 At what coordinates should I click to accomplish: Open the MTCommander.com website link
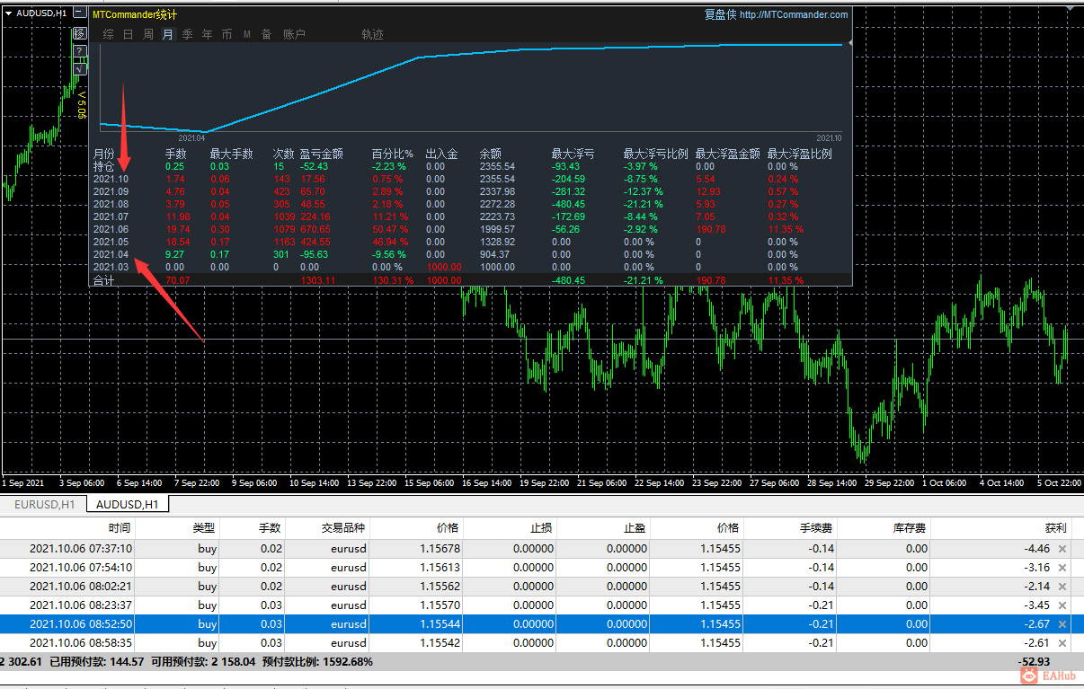(x=794, y=14)
